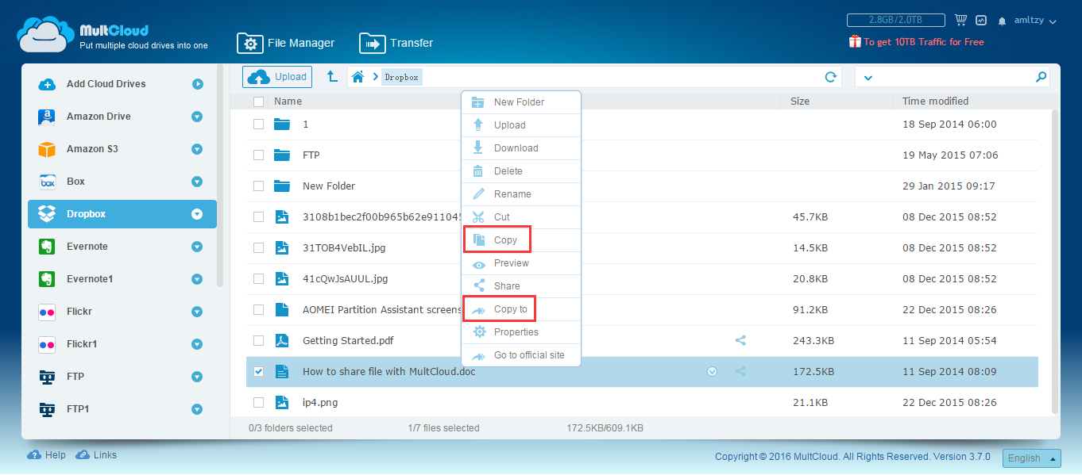The height and width of the screenshot is (475, 1082).
Task: Open the File Manager tab
Action: [286, 43]
